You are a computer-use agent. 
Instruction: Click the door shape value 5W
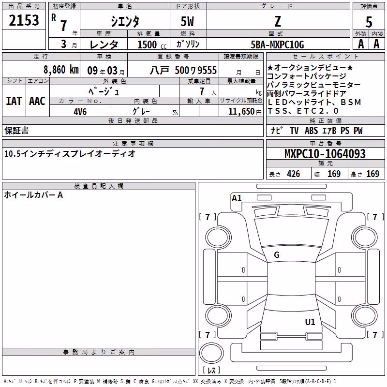(187, 21)
